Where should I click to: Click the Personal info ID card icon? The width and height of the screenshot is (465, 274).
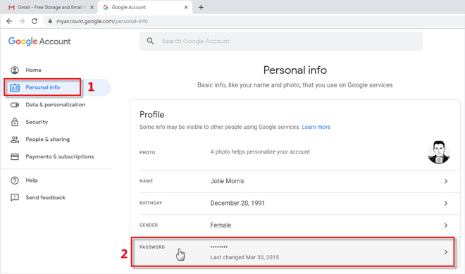point(15,87)
